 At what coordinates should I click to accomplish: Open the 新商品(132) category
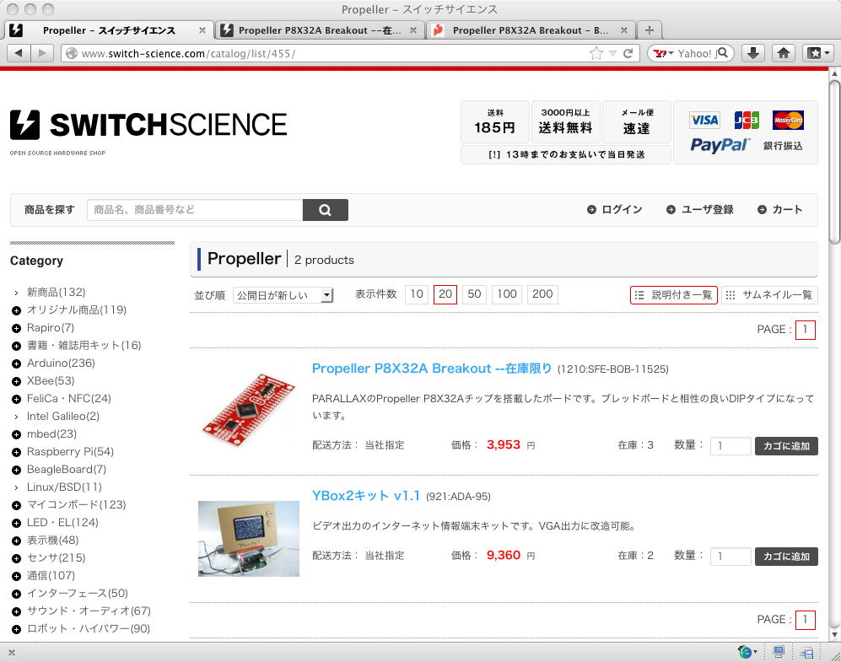[x=57, y=292]
